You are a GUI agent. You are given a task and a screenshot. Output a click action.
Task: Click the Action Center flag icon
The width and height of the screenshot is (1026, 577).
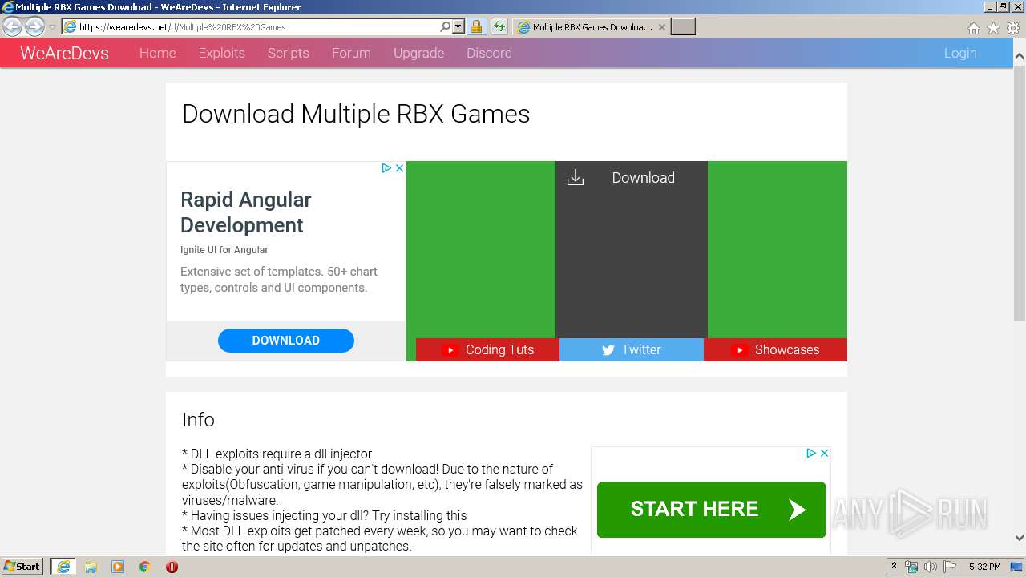950,567
